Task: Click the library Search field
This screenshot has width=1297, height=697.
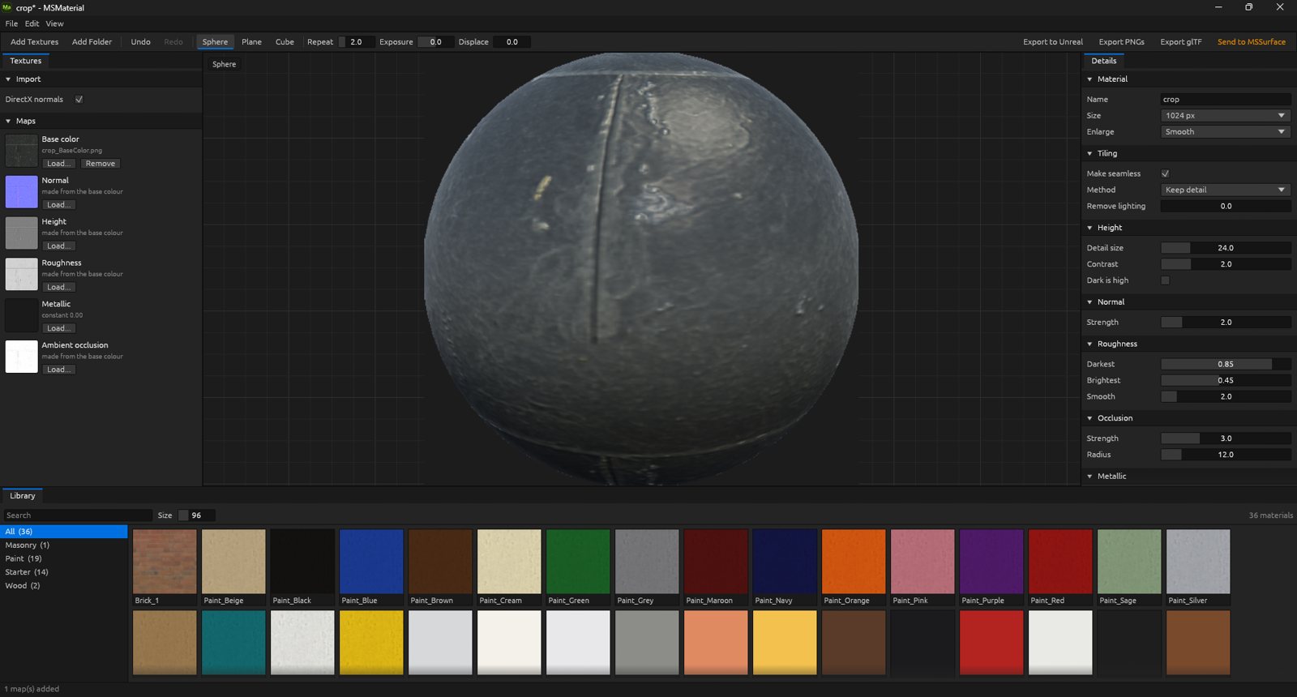Action: coord(77,515)
